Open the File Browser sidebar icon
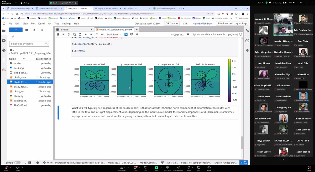The width and height of the screenshot is (315, 172). point(4,31)
